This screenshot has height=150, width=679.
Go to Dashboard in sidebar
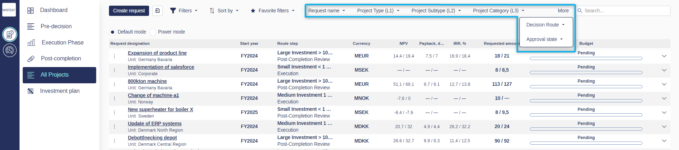[x=59, y=10]
